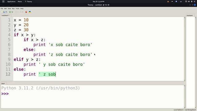Click the Open file toolbar icon
This screenshot has height=111, width=197.
[x=4, y=12]
